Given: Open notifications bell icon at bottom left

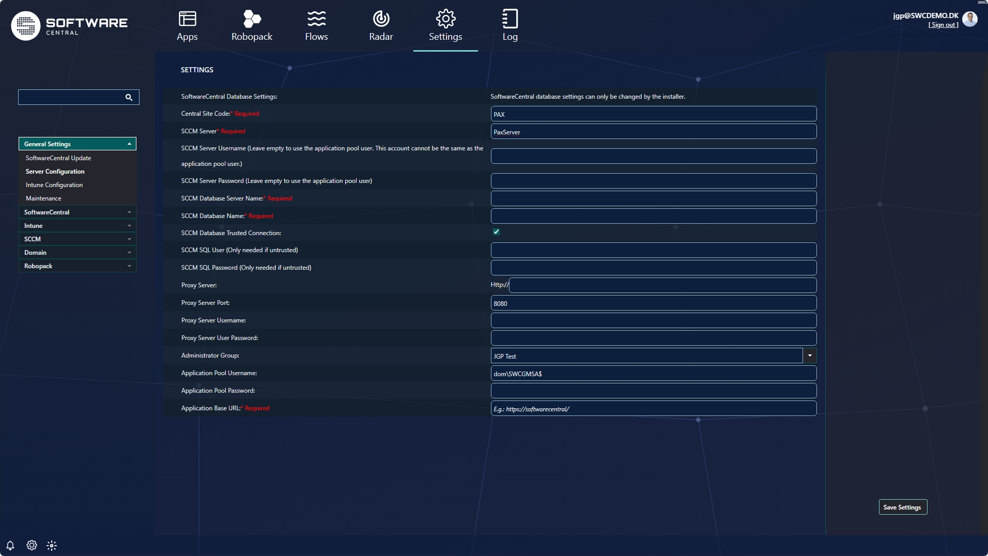Looking at the screenshot, I should pyautogui.click(x=10, y=545).
